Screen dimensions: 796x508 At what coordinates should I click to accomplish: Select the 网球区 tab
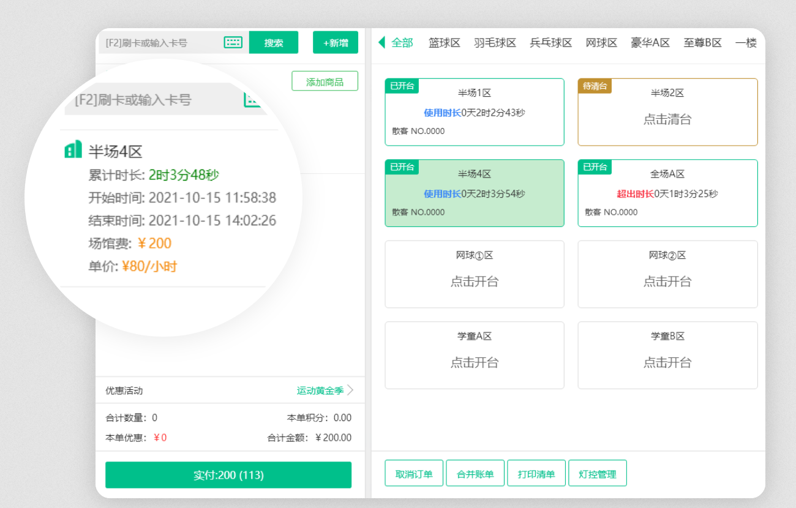pos(601,42)
